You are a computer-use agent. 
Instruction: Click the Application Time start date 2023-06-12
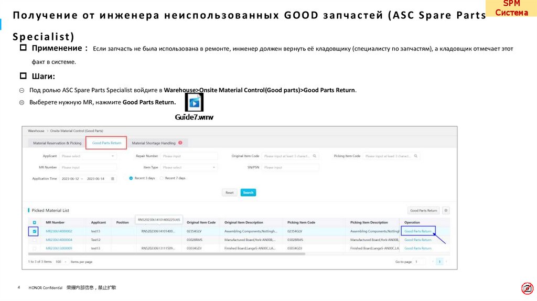70,179
